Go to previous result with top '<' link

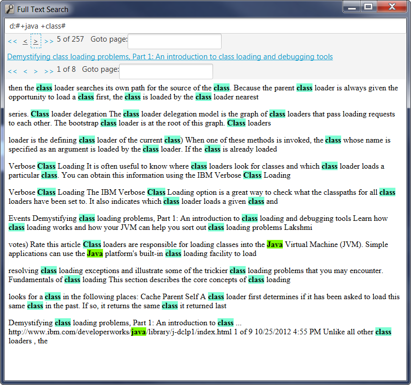(25, 41)
